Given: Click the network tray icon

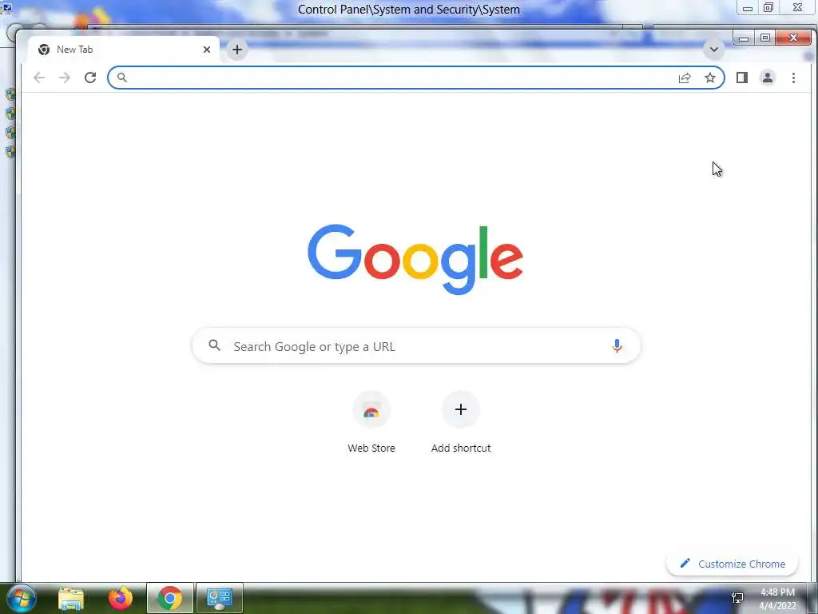Looking at the screenshot, I should tap(737, 598).
